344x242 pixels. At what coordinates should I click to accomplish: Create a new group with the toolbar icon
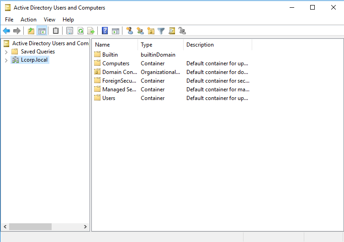(140, 31)
